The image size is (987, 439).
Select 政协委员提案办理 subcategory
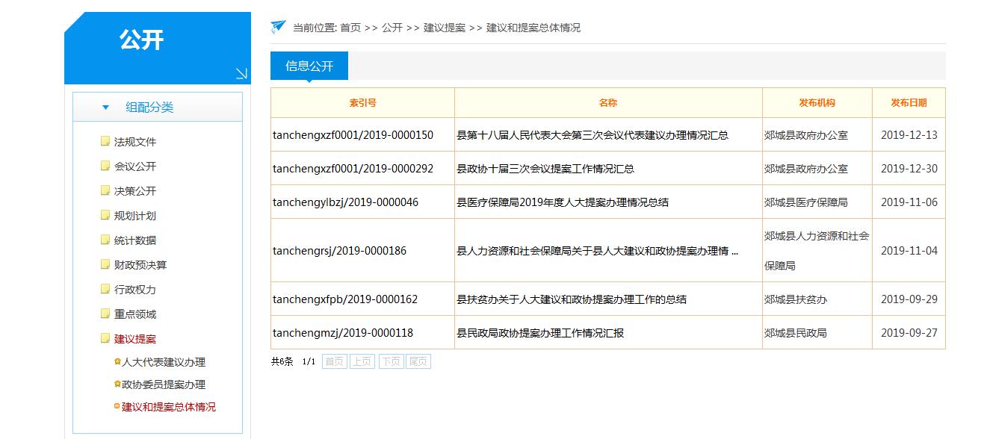164,384
